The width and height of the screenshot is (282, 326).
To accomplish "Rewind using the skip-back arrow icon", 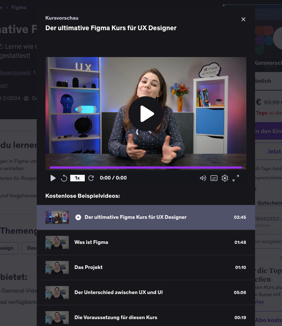I will 64,178.
